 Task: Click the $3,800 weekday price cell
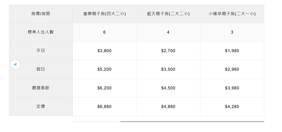pos(104,51)
